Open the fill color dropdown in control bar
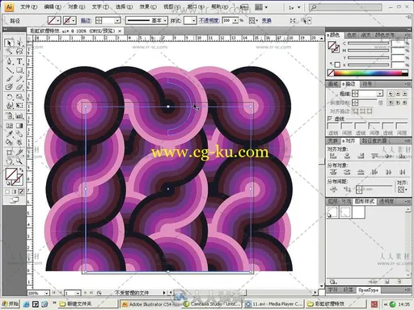The width and height of the screenshot is (414, 310). (59, 20)
